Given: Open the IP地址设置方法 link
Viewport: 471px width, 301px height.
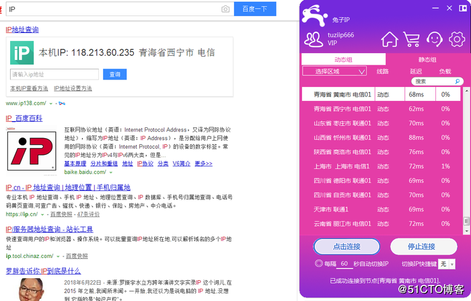Looking at the screenshot, I should [73, 88].
